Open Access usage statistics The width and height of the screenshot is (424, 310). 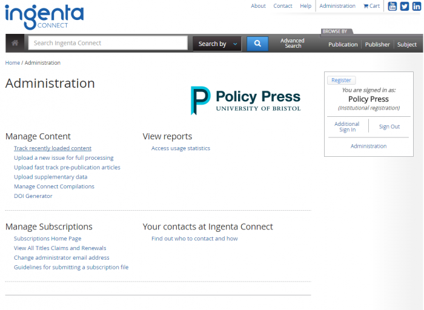181,148
